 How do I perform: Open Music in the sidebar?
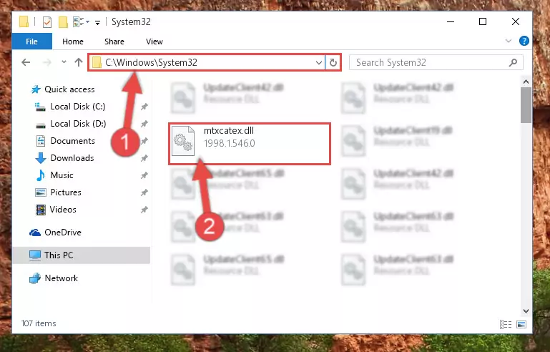click(62, 175)
